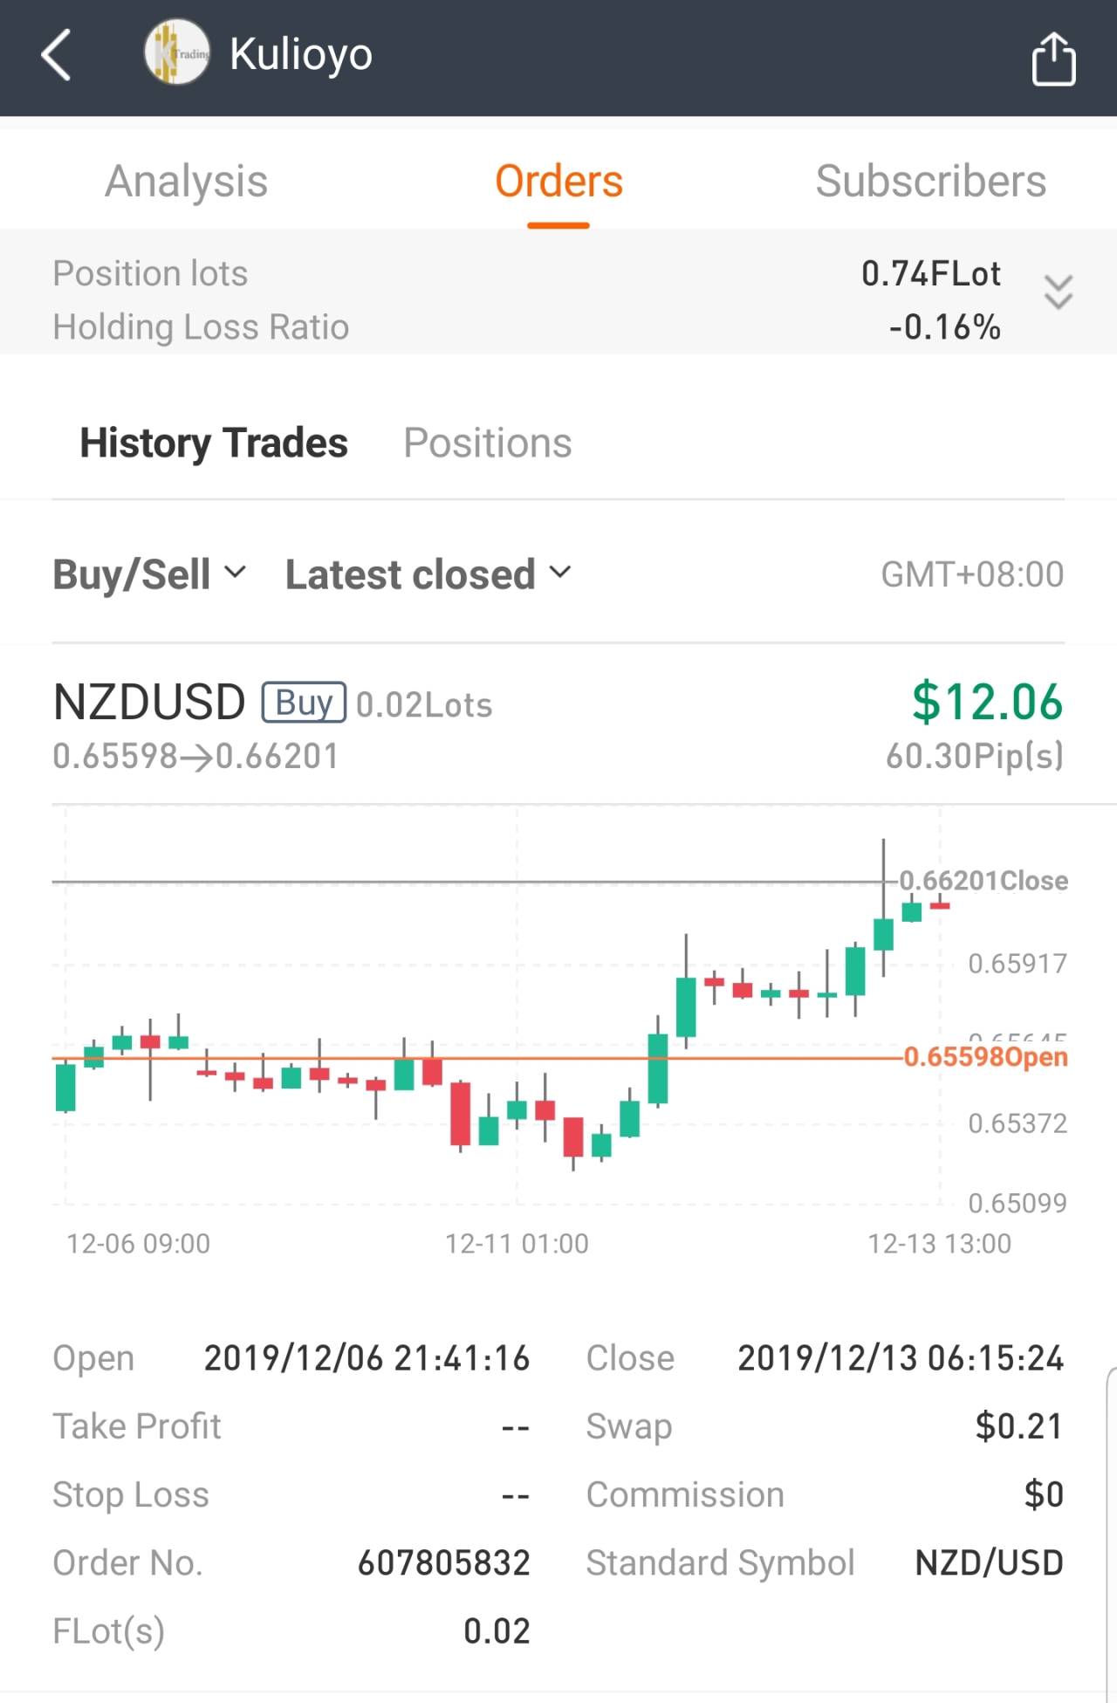The height and width of the screenshot is (1703, 1117).
Task: Show the Positions list
Action: click(487, 443)
